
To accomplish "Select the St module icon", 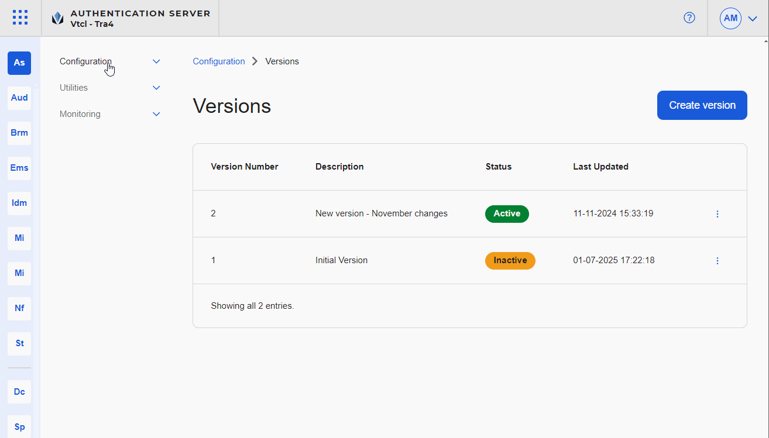I will (x=19, y=343).
